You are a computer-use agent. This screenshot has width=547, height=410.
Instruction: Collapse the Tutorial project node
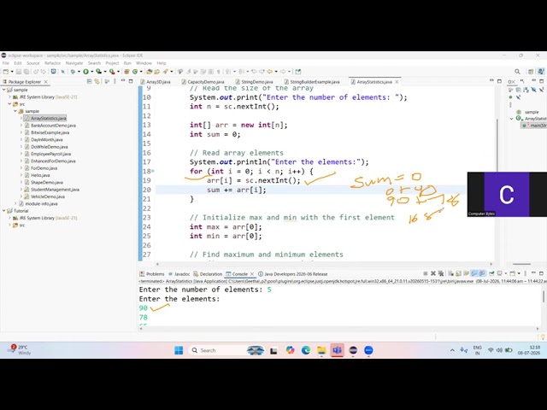pyautogui.click(x=3, y=211)
